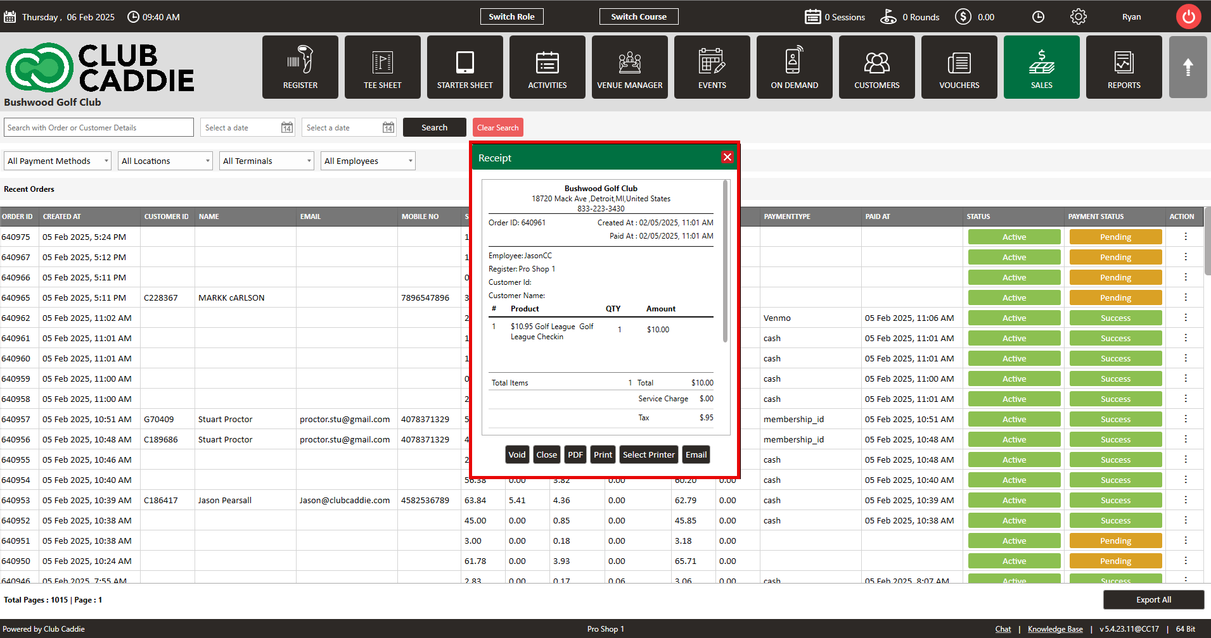Click the clock icon in top bar

point(1038,16)
